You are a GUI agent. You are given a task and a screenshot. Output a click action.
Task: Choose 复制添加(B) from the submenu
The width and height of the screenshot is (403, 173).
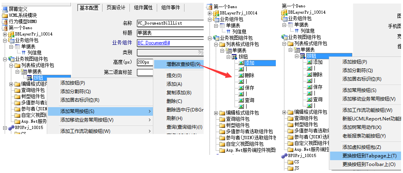(x=179, y=93)
